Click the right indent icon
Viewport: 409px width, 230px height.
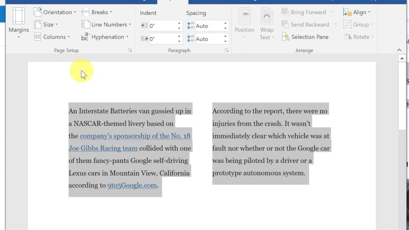(144, 39)
